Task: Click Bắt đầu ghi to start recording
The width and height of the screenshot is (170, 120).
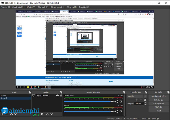Action: click(x=159, y=100)
